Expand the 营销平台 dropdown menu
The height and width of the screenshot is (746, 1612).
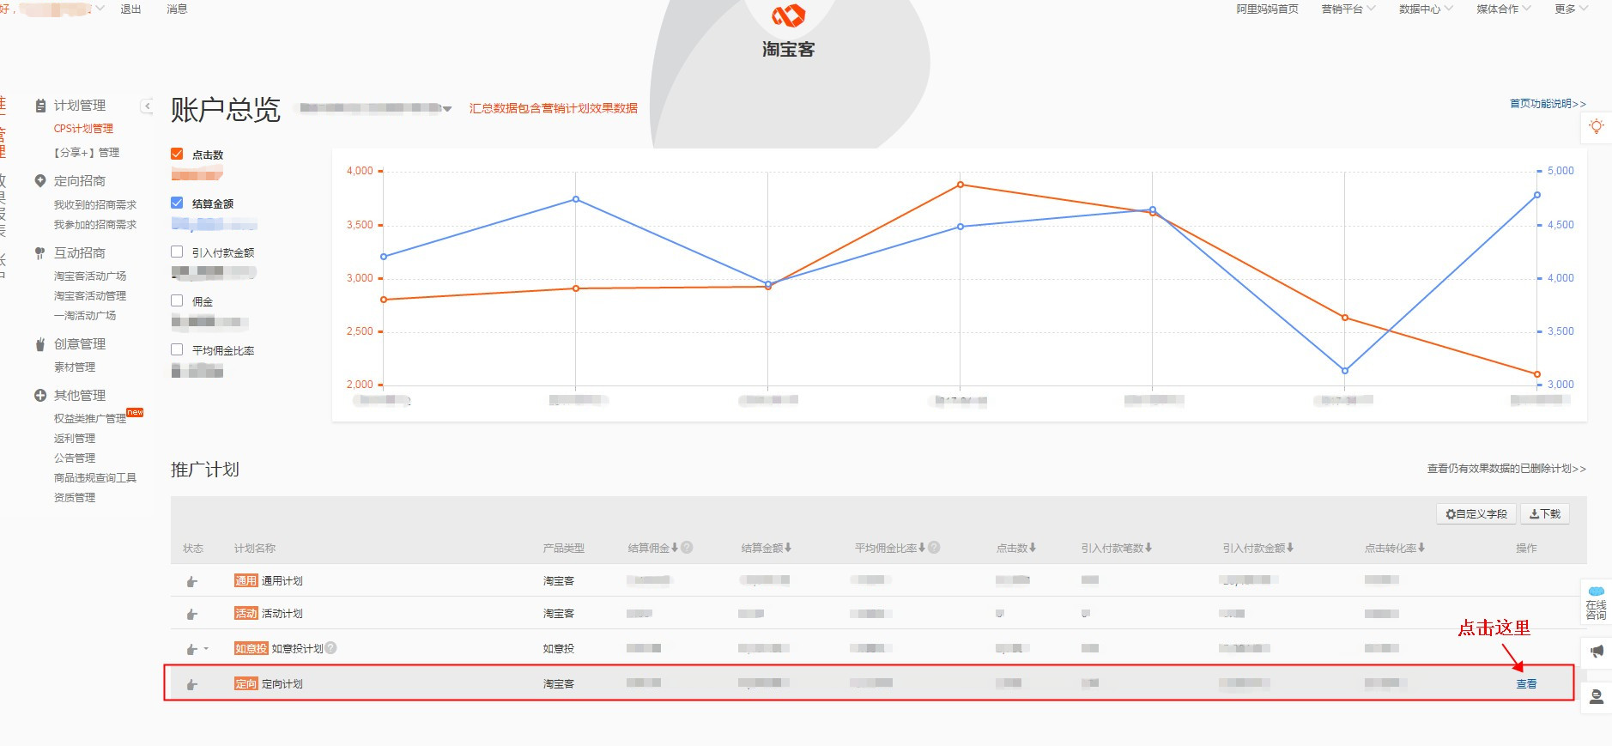point(1348,9)
